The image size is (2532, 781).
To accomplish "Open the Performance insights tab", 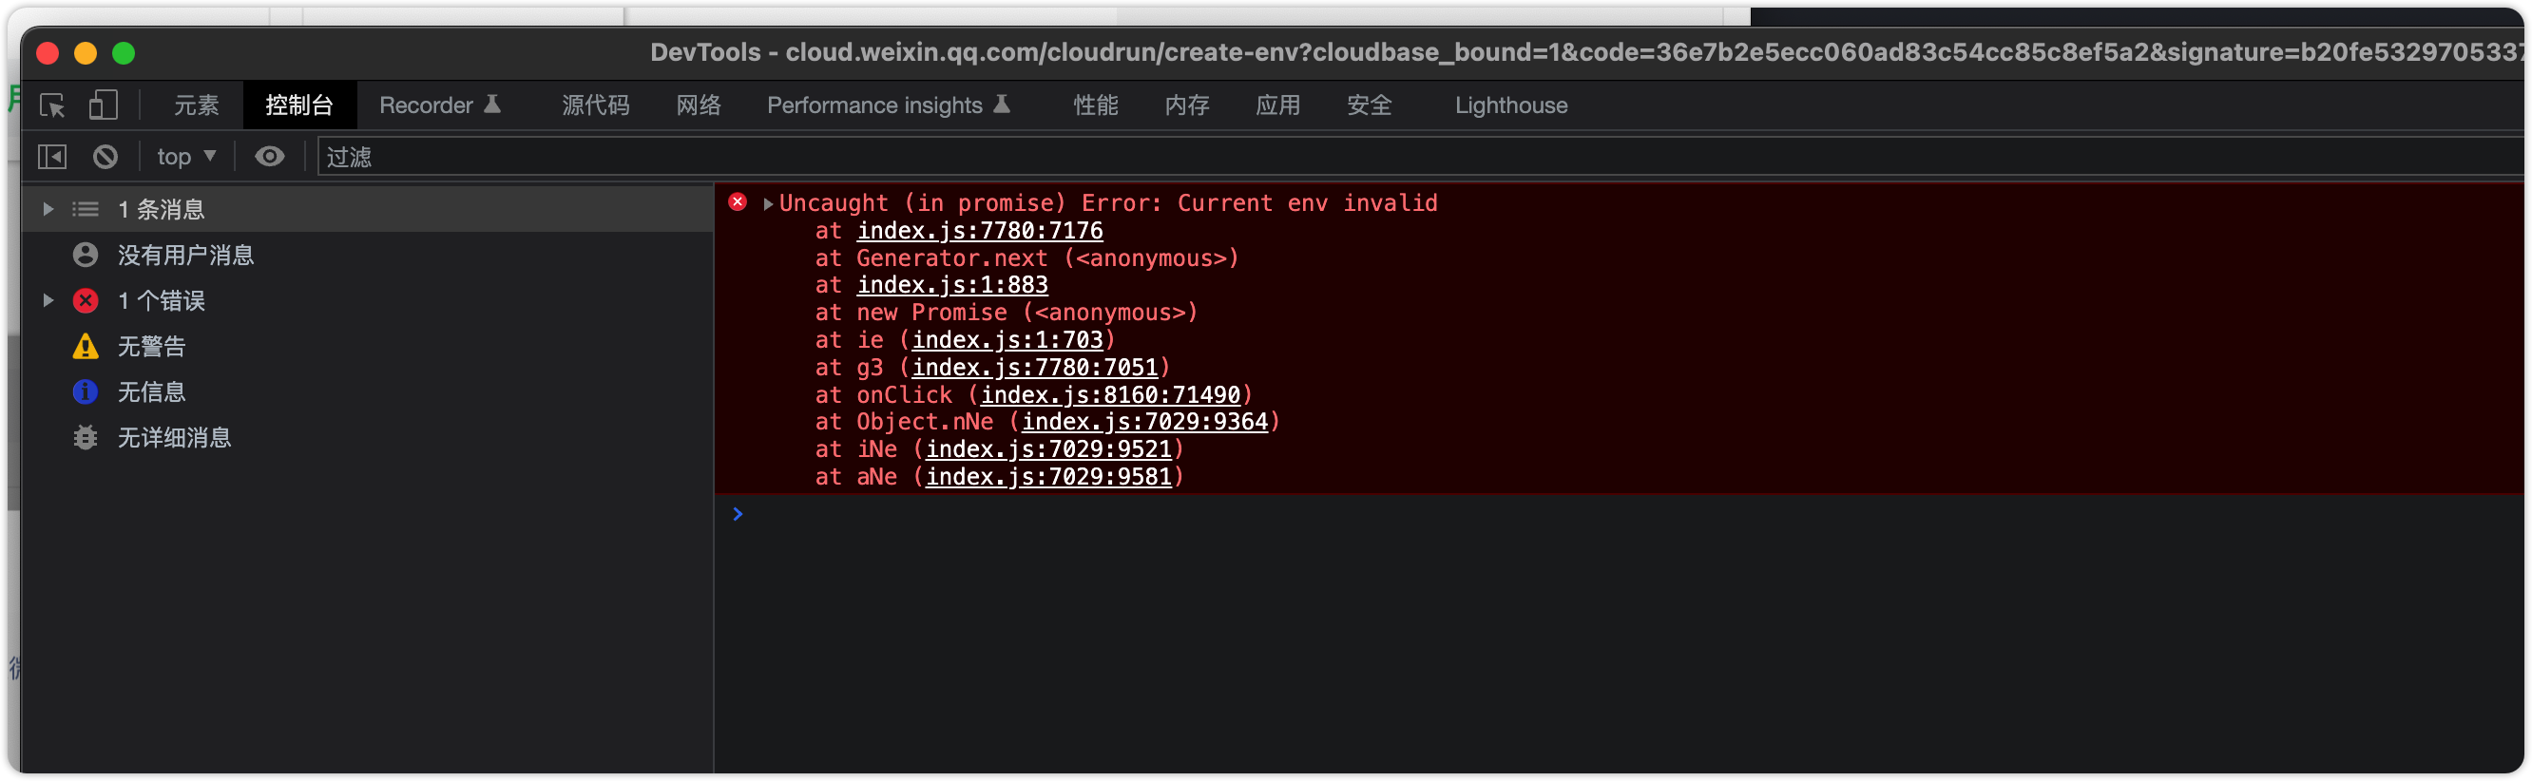I will (889, 105).
